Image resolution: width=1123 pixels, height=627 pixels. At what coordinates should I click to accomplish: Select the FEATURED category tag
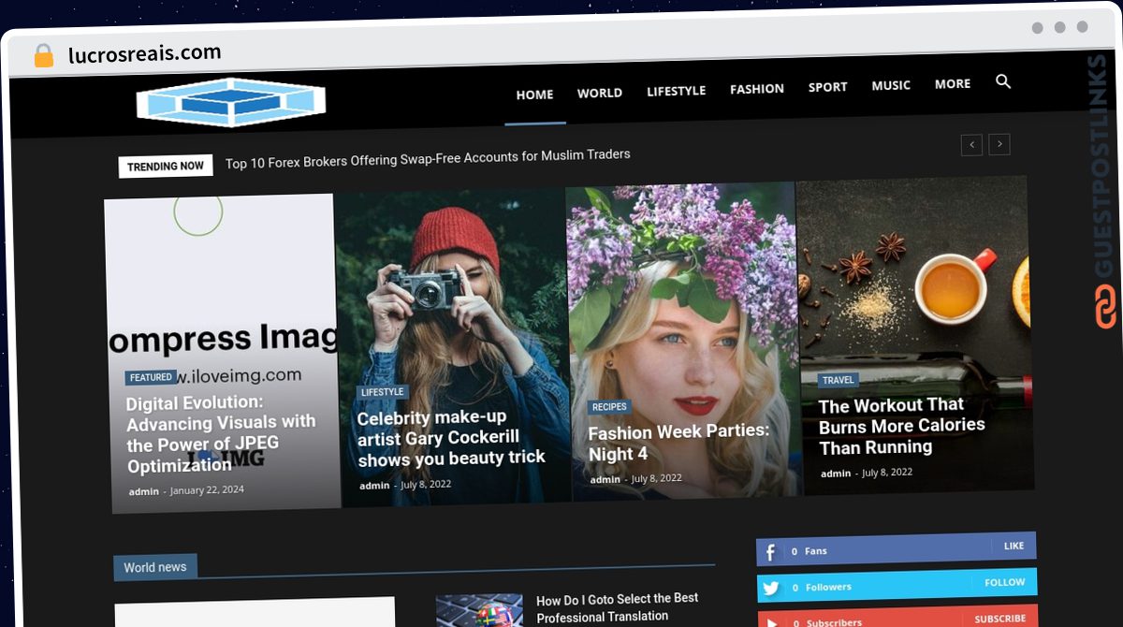tap(151, 377)
